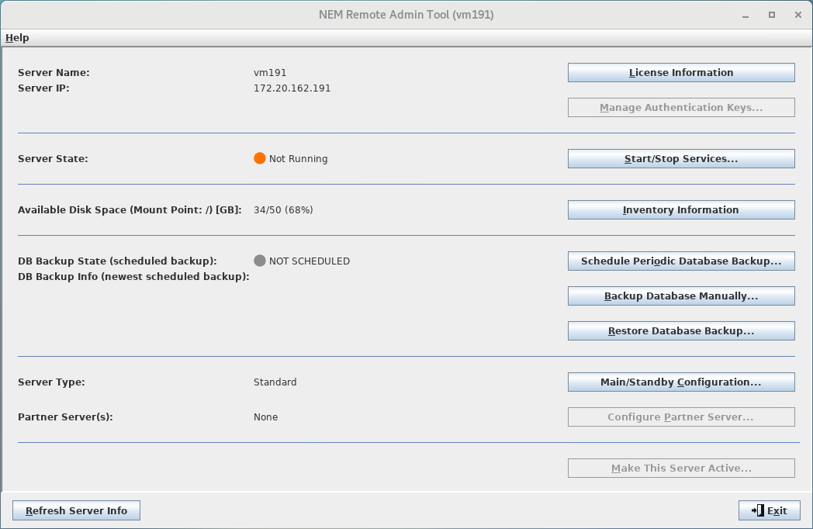813x529 pixels.
Task: Open Restore Database Backup dialog
Action: (x=681, y=330)
